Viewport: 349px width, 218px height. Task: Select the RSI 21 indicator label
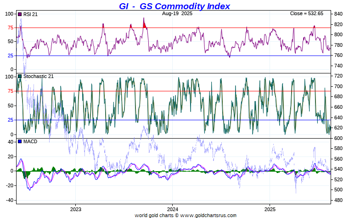click(x=30, y=14)
